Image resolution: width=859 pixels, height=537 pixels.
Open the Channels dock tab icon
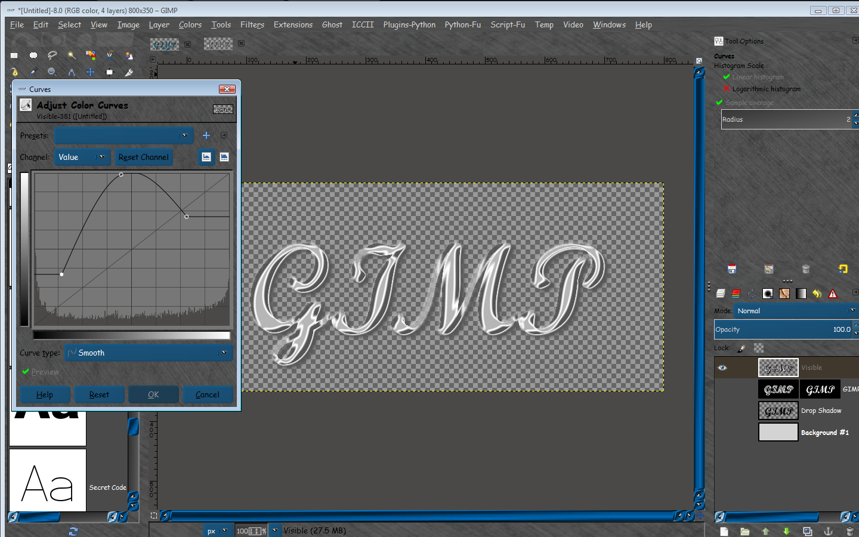click(x=736, y=294)
